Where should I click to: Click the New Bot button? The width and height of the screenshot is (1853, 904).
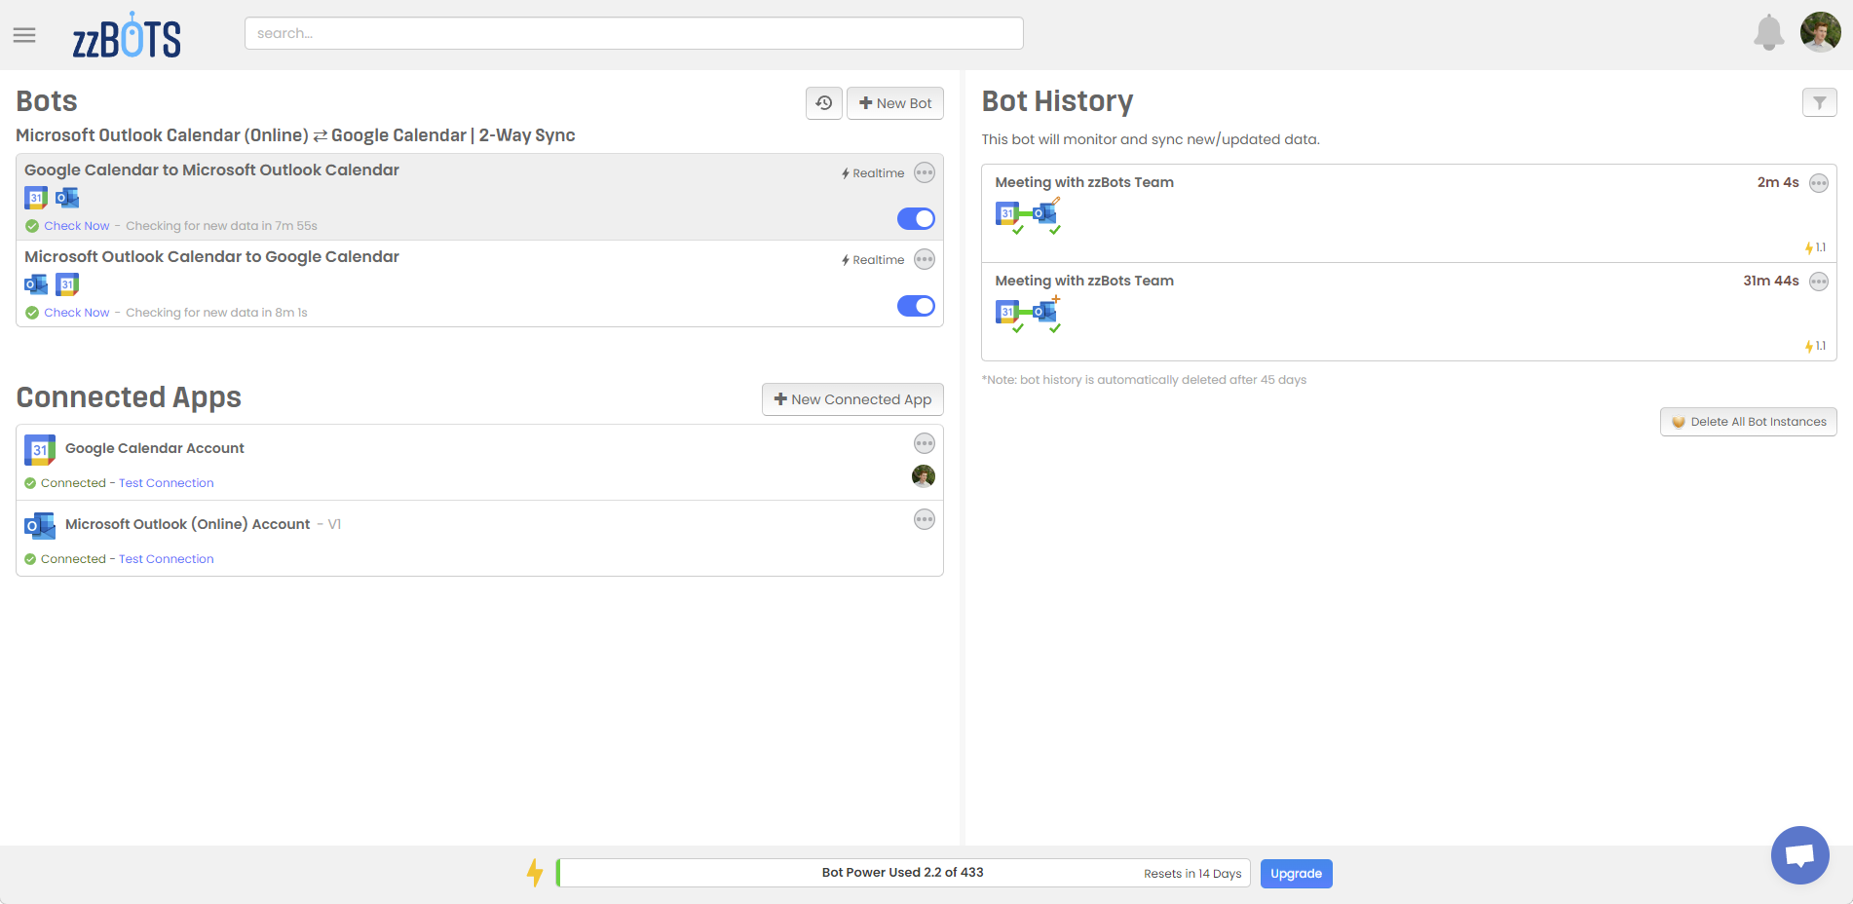point(895,103)
